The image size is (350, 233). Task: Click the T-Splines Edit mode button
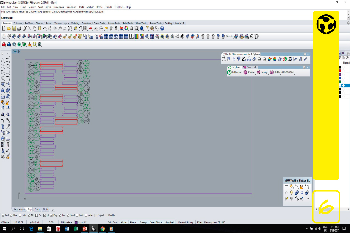coord(234,72)
